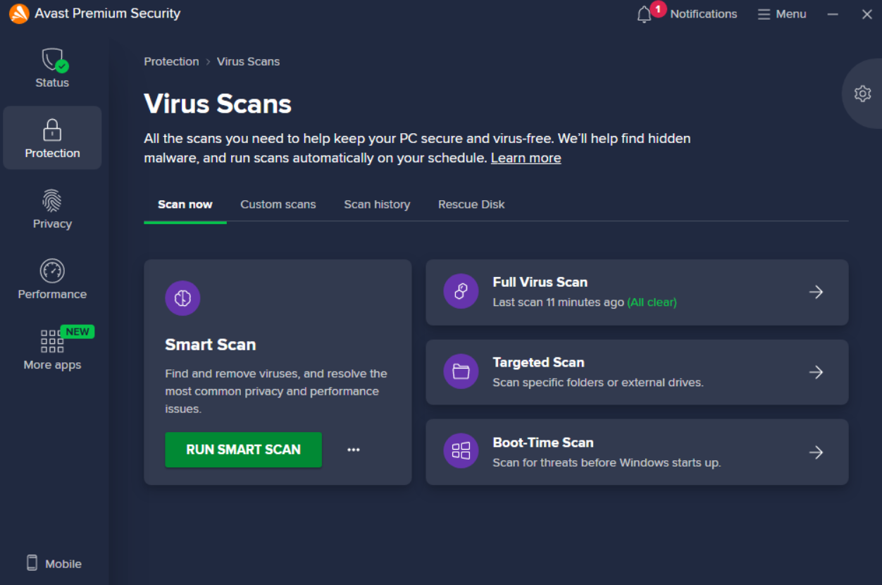Run the Smart Scan
882x585 pixels.
pyautogui.click(x=243, y=450)
